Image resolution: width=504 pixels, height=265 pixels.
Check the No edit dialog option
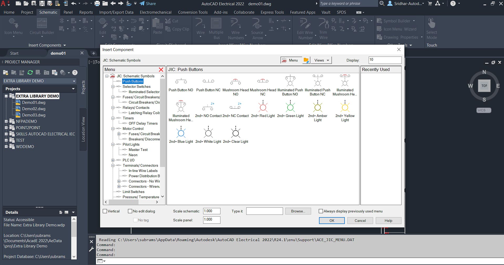[130, 211]
